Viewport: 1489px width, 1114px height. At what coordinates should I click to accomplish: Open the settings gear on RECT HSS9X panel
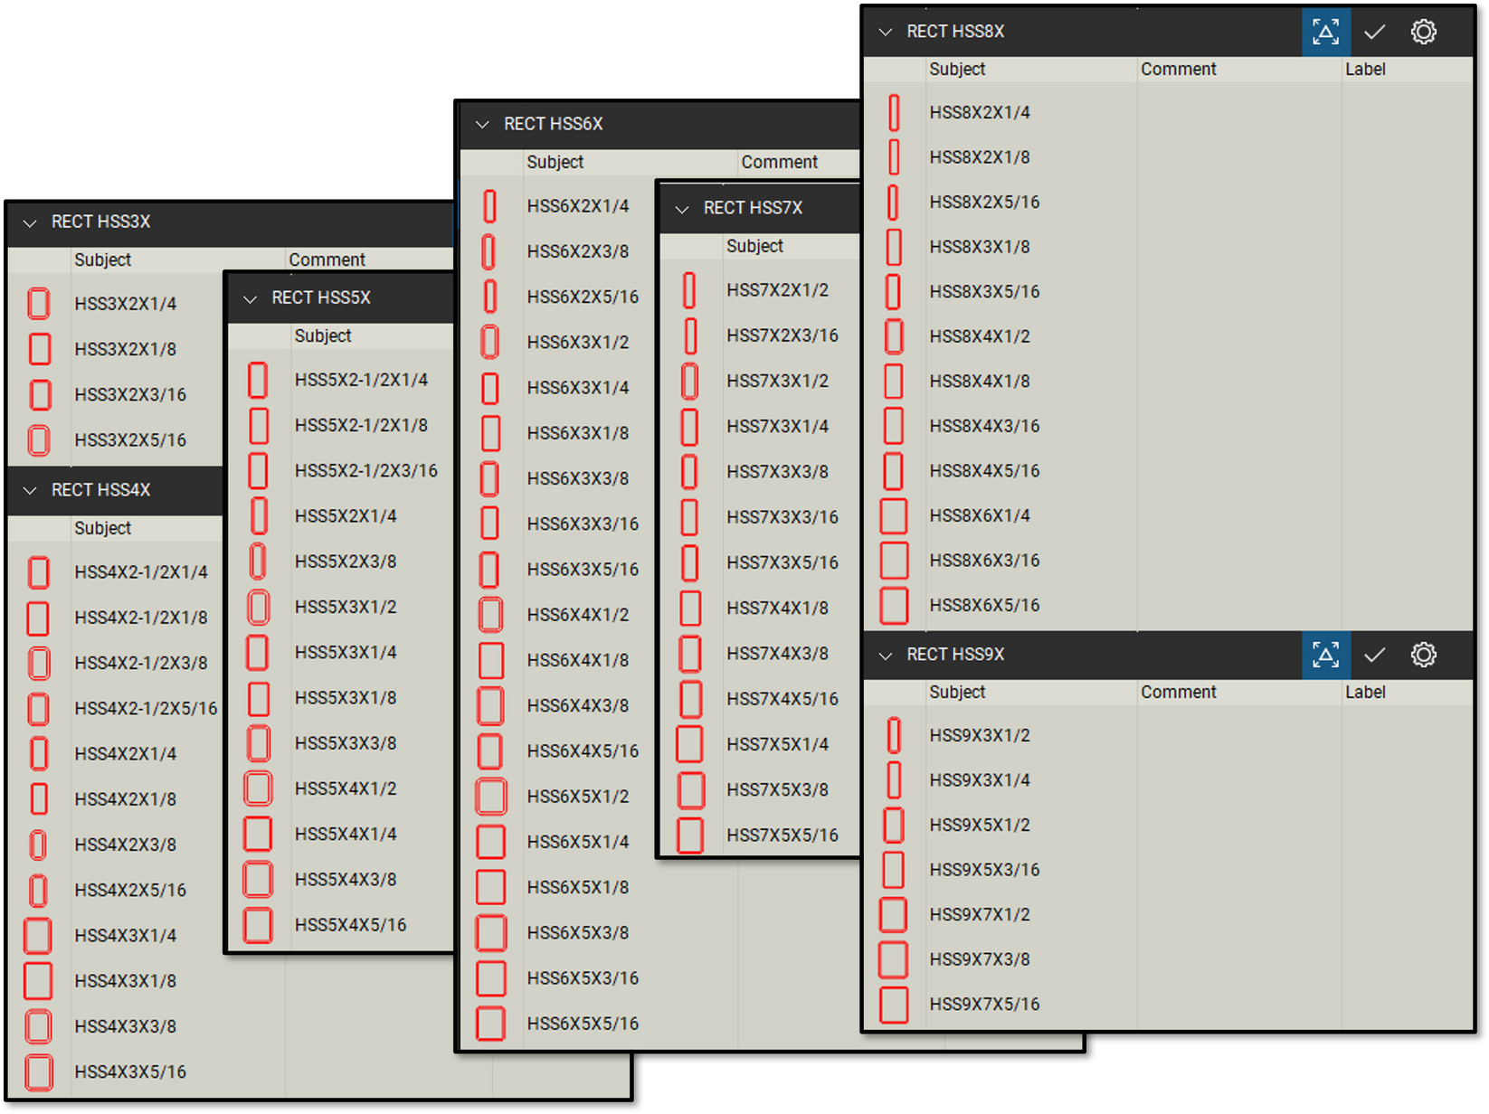tap(1423, 655)
